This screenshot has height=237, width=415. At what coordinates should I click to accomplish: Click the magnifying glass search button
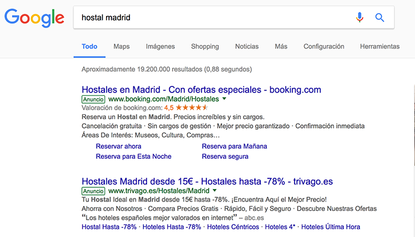click(380, 18)
